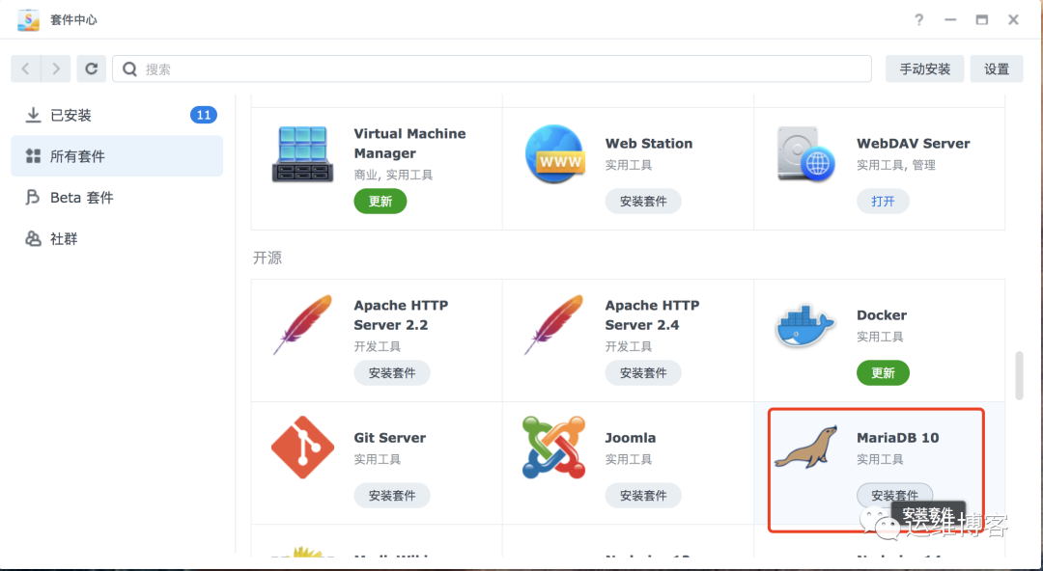Click the Git Server title
1043x571 pixels.
click(x=389, y=438)
